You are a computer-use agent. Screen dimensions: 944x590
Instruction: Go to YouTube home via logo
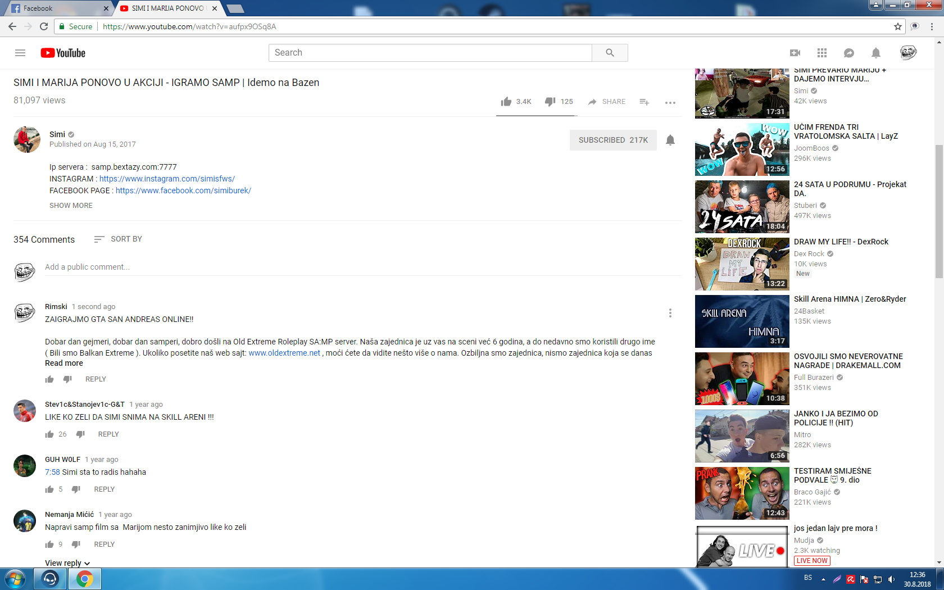[x=63, y=53]
